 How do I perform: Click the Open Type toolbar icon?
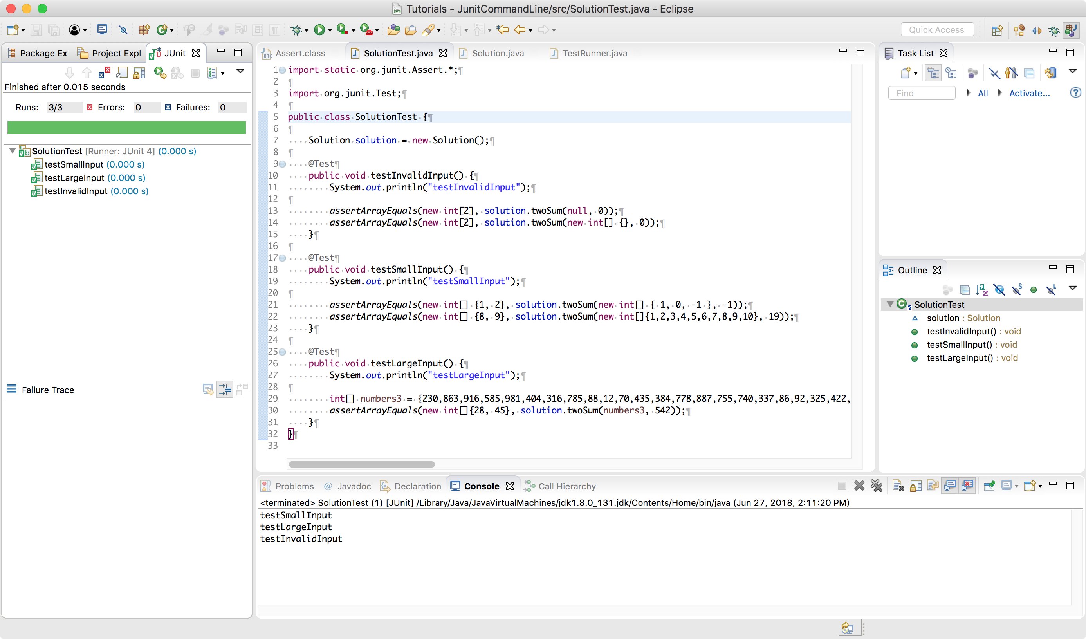tap(393, 30)
